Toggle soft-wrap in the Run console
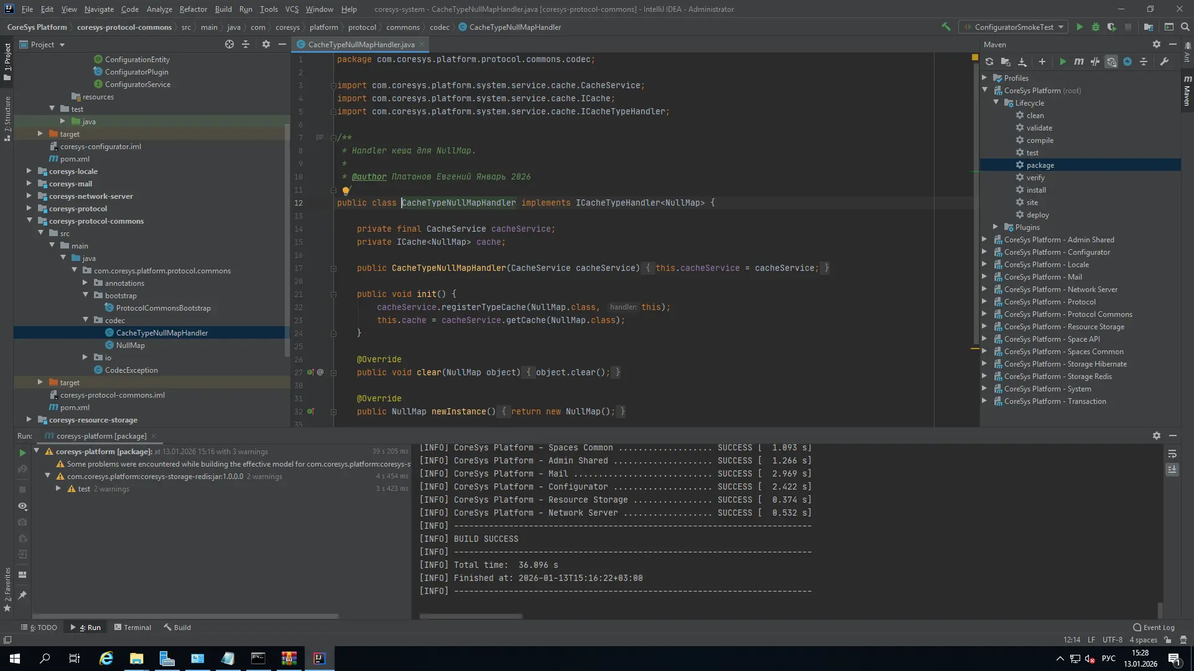The height and width of the screenshot is (671, 1194). point(1172,454)
